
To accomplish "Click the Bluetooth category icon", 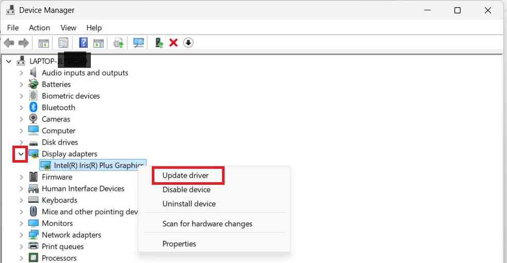I will [x=34, y=108].
